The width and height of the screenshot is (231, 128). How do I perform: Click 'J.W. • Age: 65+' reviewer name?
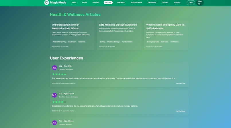click(65, 66)
